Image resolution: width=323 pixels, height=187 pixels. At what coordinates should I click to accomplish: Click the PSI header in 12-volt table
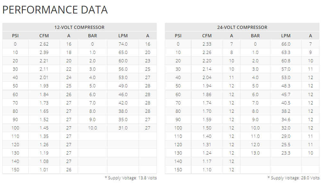(x=15, y=36)
